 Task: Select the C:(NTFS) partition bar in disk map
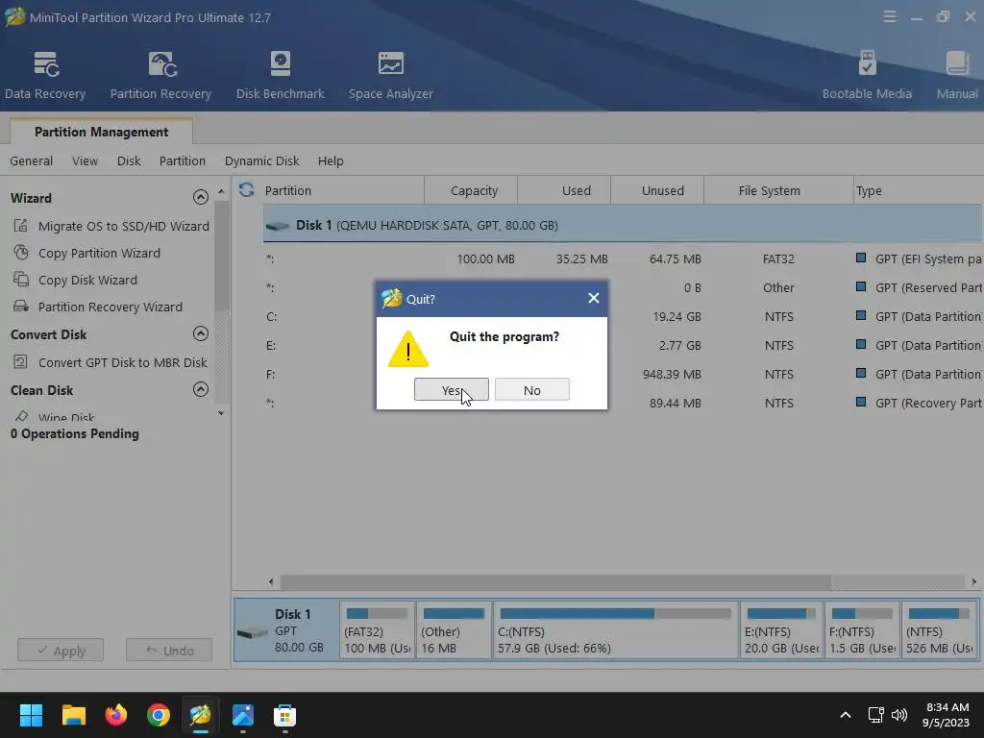615,630
